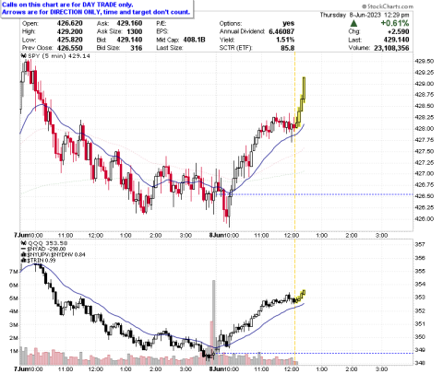Click the 427.50 price axis label

click(x=425, y=151)
